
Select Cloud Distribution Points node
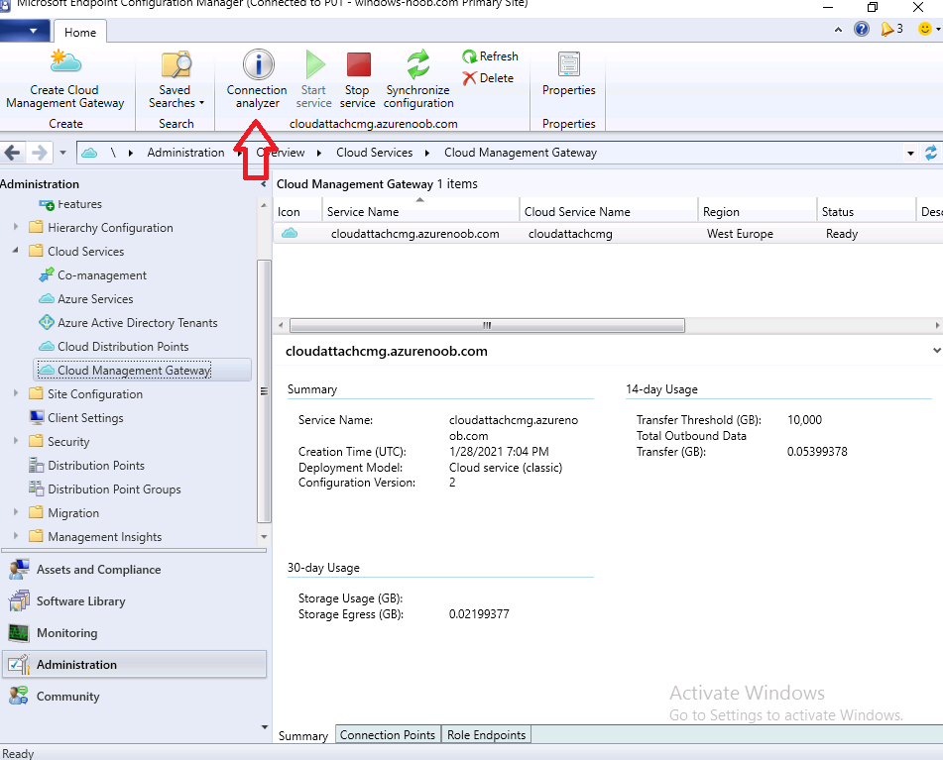point(114,347)
